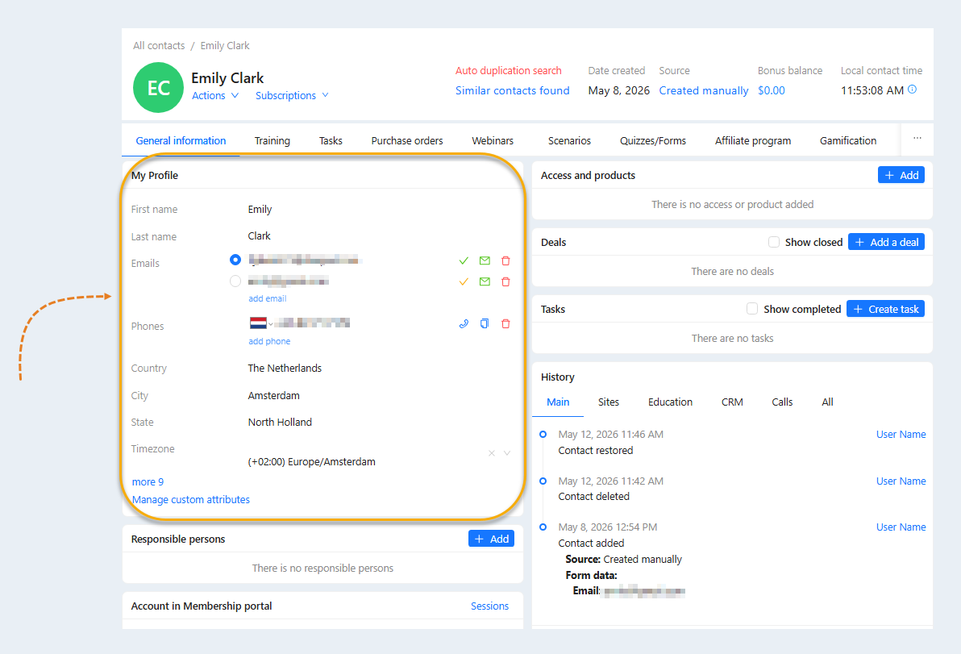Select the All history tab
The width and height of the screenshot is (961, 654).
pos(827,402)
